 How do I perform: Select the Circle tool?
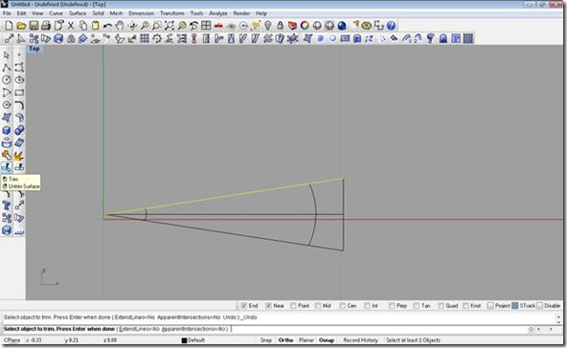pyautogui.click(x=7, y=79)
